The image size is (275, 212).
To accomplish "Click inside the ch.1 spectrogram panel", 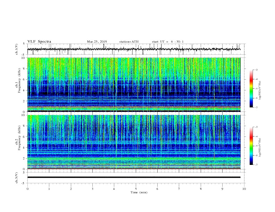I will (x=134, y=85).
